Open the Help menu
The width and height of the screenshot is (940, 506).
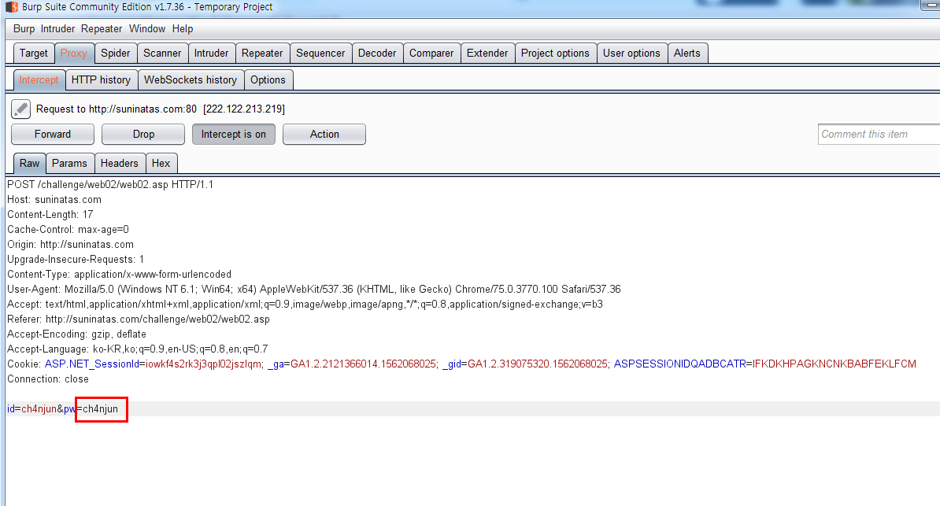click(182, 29)
